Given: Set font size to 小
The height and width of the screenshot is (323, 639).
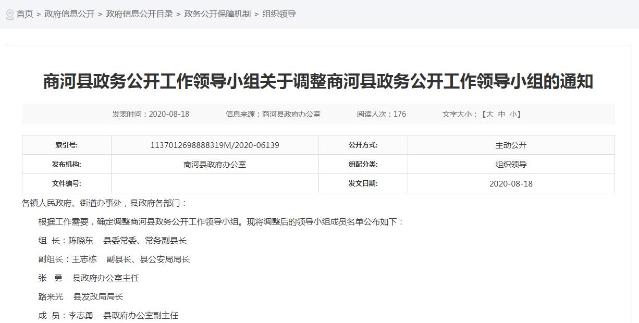Looking at the screenshot, I should click(513, 114).
